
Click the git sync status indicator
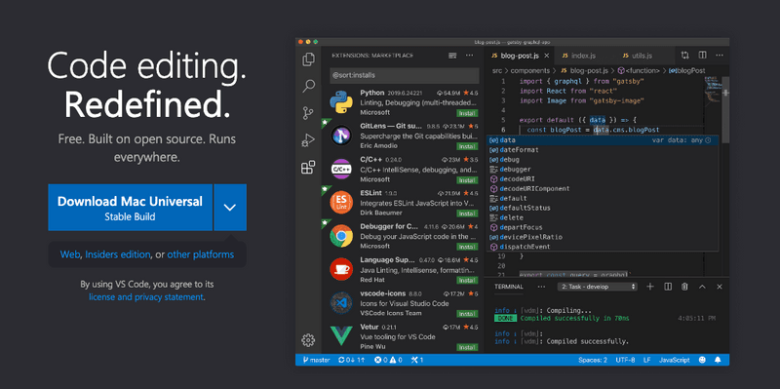(x=352, y=360)
